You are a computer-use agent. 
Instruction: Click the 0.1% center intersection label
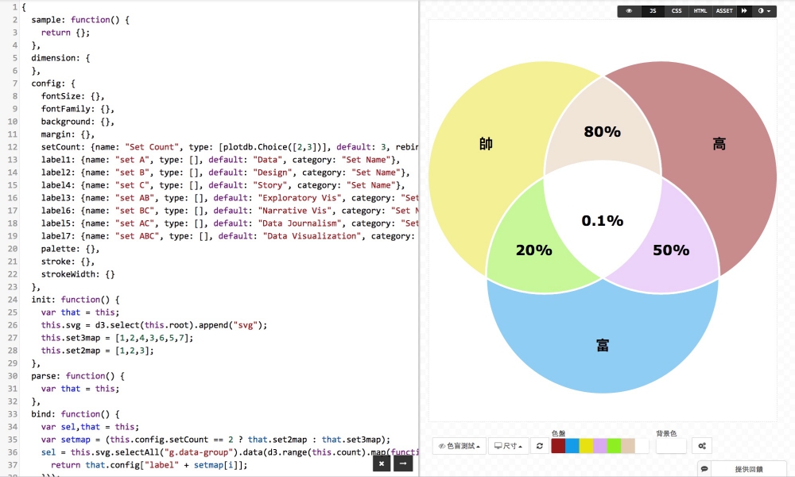tap(603, 220)
